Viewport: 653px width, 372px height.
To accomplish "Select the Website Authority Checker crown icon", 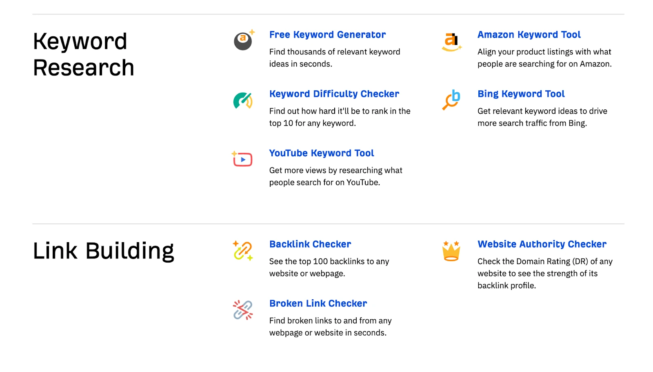I will pos(451,250).
